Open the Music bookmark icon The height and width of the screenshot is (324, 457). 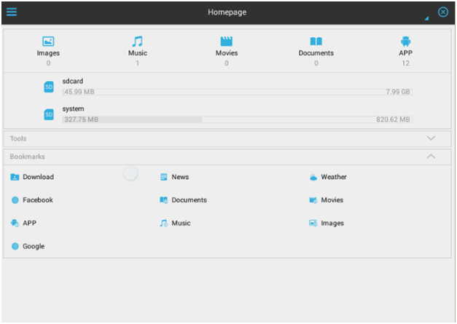click(x=164, y=224)
